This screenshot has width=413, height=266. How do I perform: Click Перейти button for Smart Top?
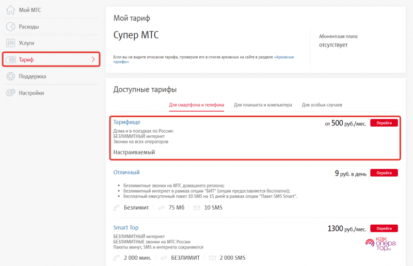[384, 228]
